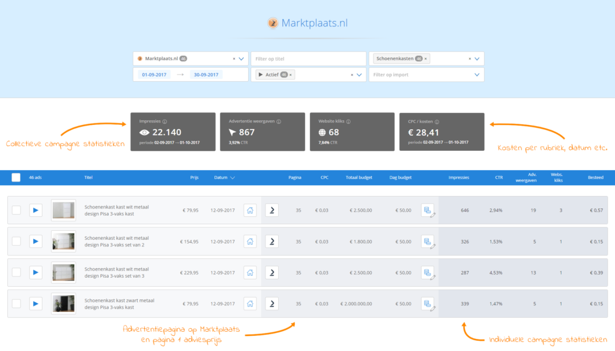
Task: Clear the status filter selection
Action: pyautogui.click(x=352, y=75)
